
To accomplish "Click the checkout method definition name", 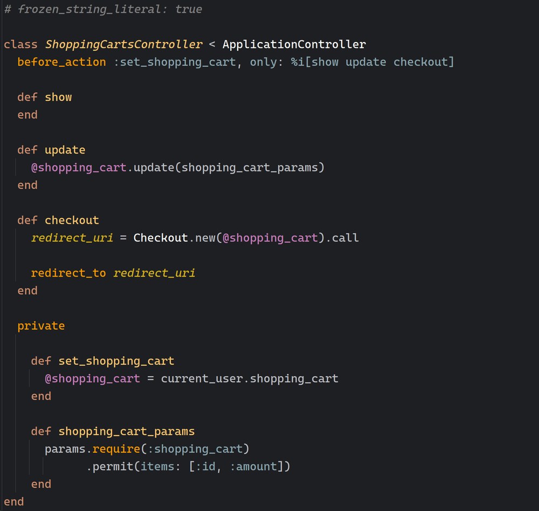I will [x=72, y=220].
